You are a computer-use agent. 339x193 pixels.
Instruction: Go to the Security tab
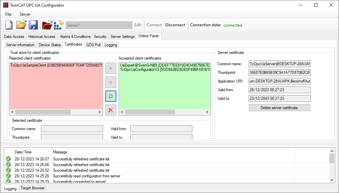(100, 37)
